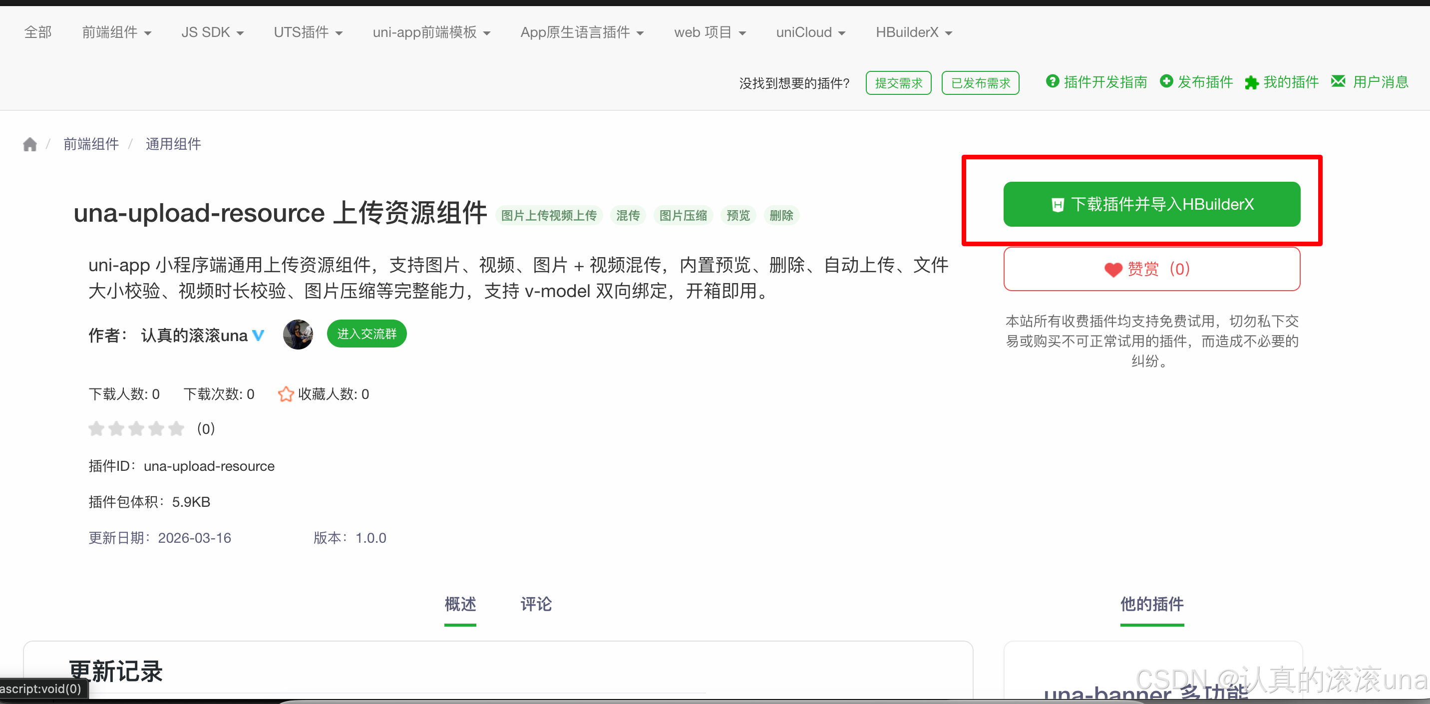Click the 混传 tag
The image size is (1430, 704).
(x=627, y=215)
